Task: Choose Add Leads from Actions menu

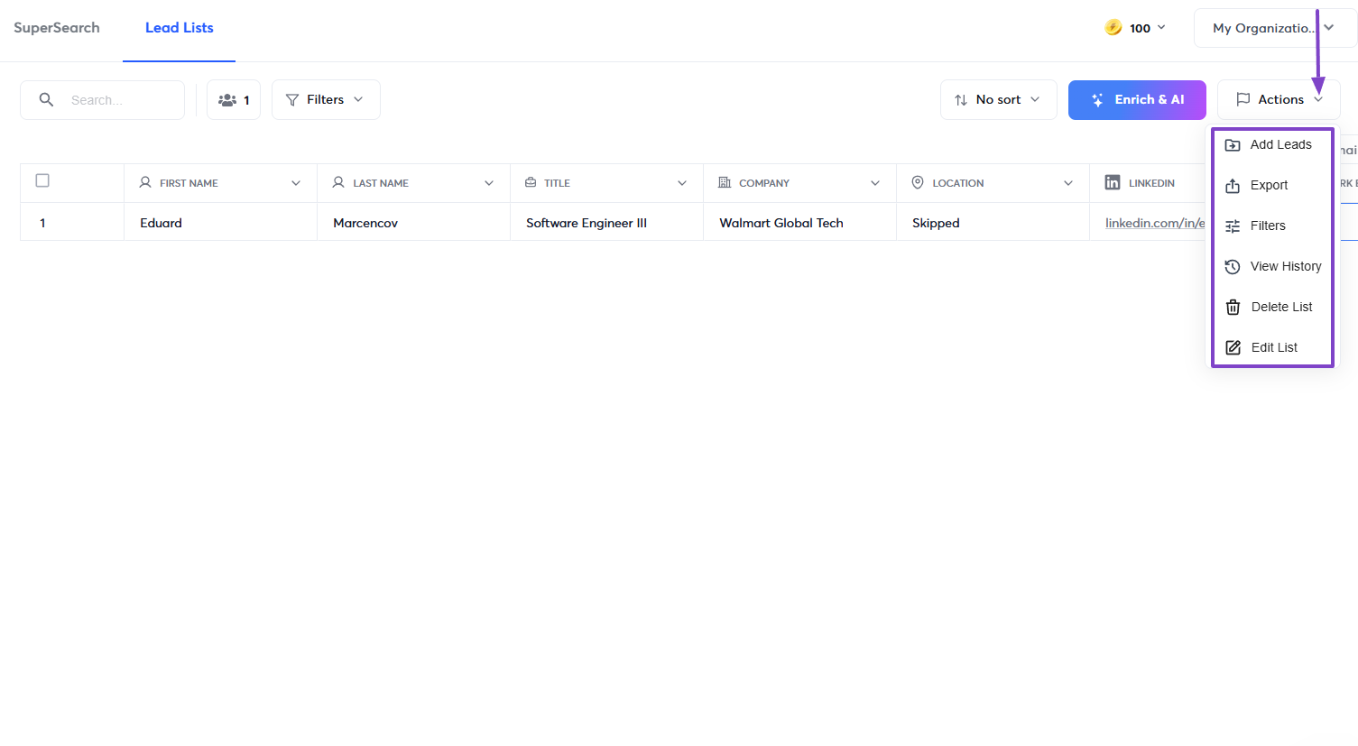Action: pyautogui.click(x=1272, y=145)
